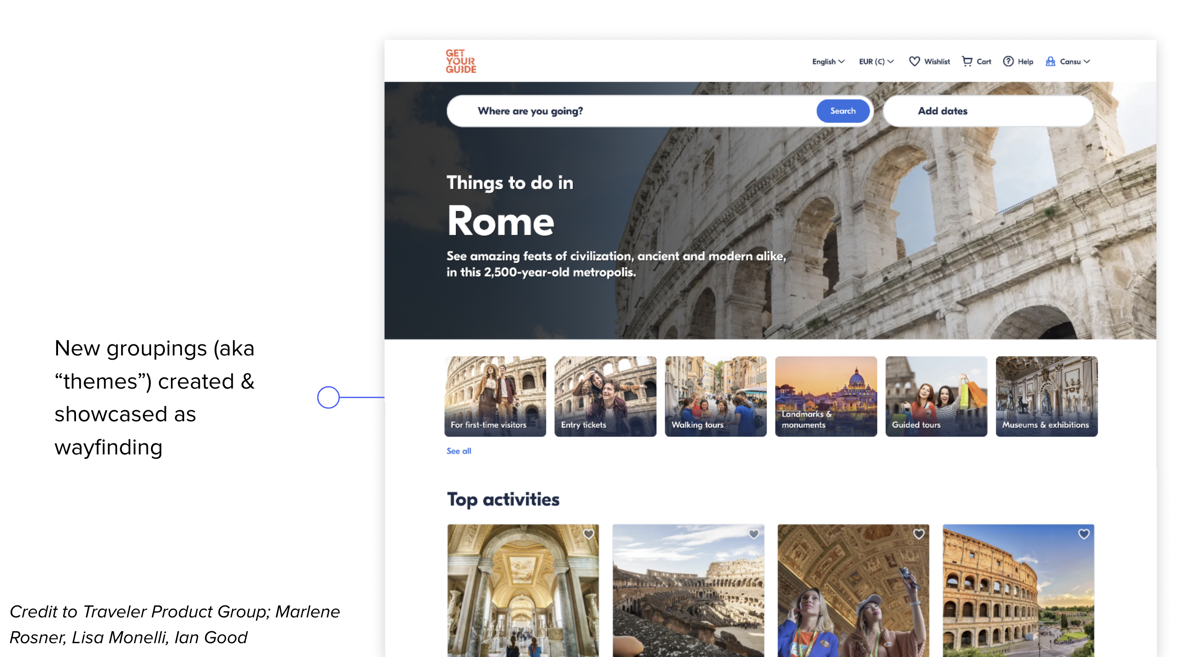
Task: Click the Top activities heading
Action: pos(503,500)
